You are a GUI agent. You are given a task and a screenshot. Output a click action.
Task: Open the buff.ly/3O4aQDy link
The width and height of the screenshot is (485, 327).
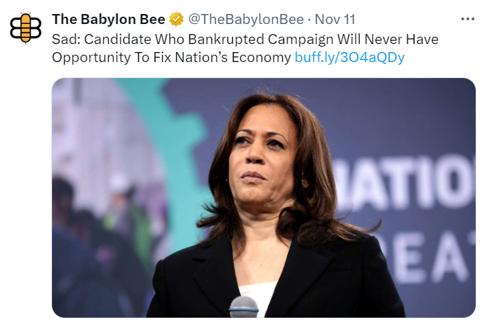pos(350,57)
